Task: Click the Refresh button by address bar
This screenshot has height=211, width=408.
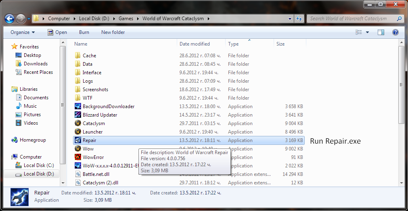Action: [299, 19]
